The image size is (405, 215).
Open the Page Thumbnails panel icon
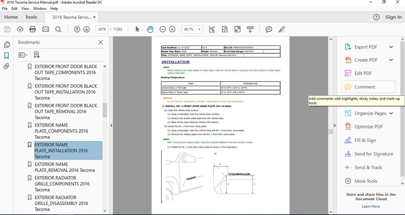[x=6, y=45]
